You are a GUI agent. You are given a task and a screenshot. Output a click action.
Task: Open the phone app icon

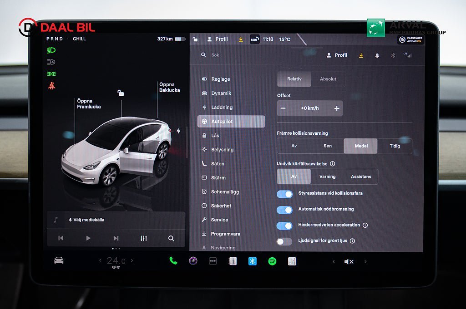click(173, 261)
